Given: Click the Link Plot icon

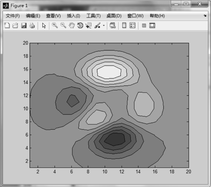Looking at the screenshot, I should pos(113,25).
